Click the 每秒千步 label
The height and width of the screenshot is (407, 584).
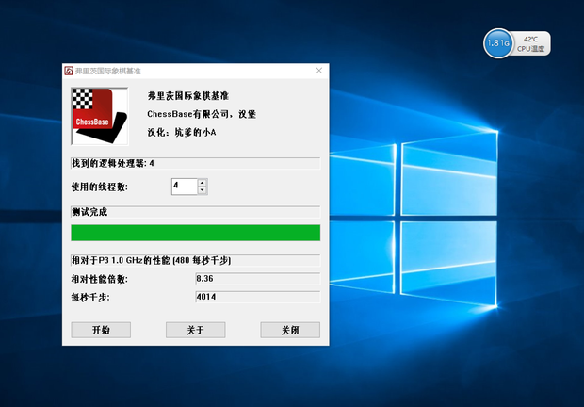click(90, 297)
